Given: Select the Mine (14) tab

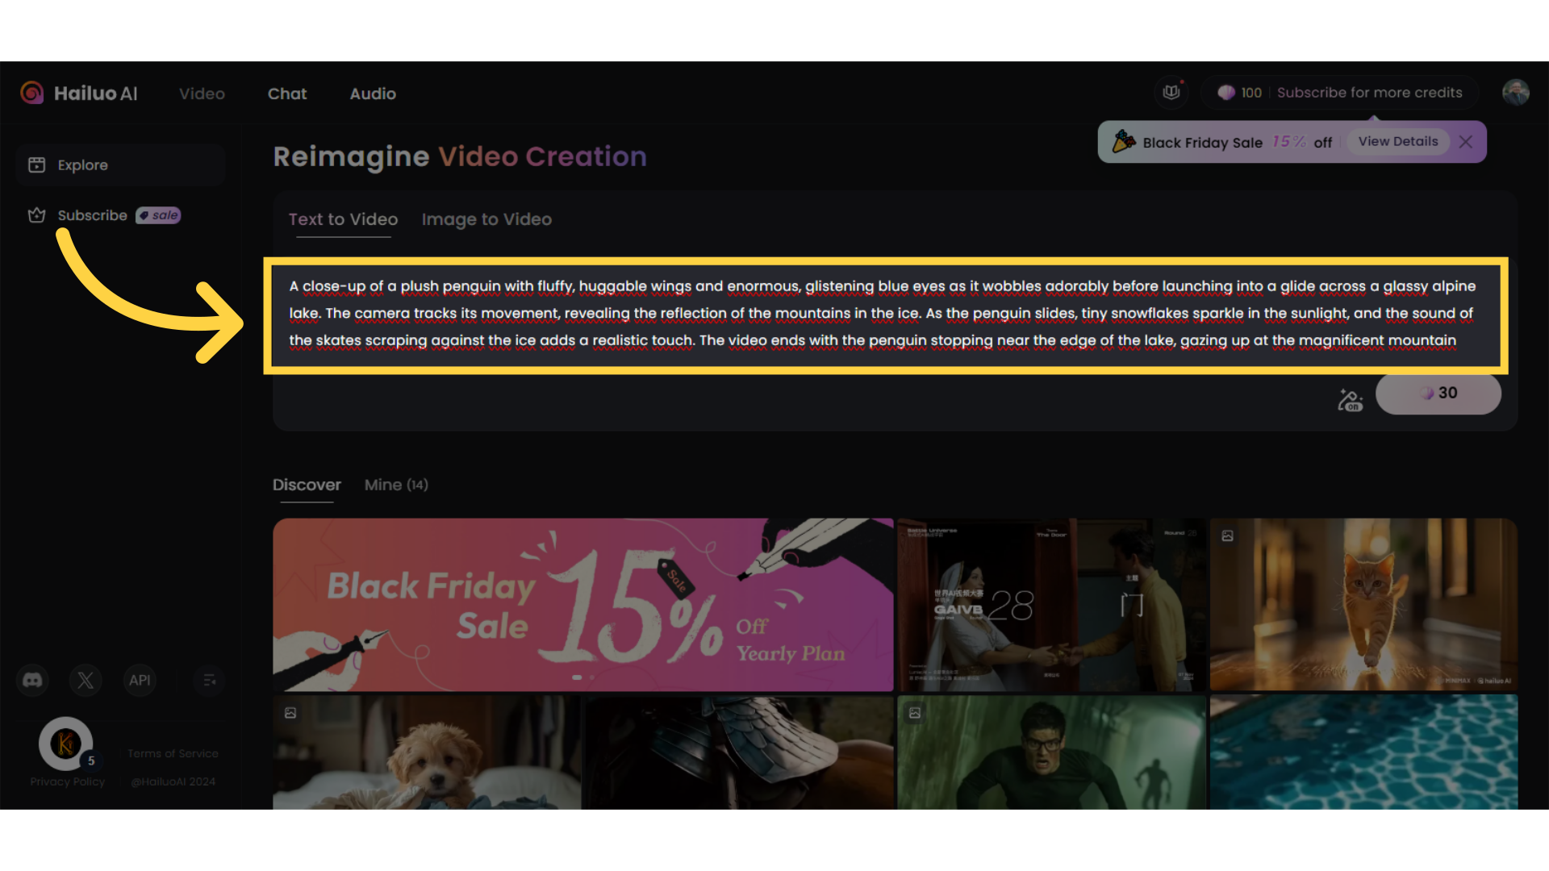Looking at the screenshot, I should [x=396, y=485].
